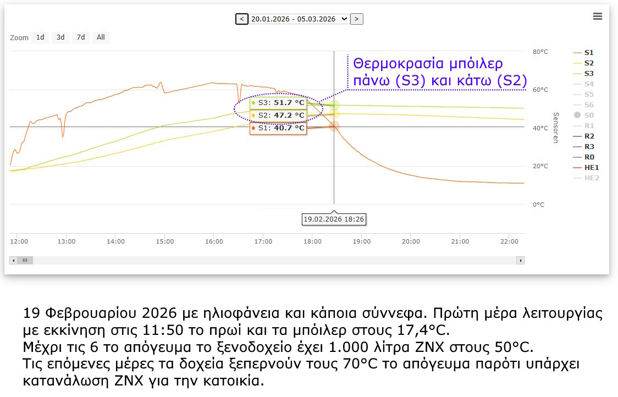Click the orange S1 marker dot in the tooltip
Image resolution: width=618 pixels, height=397 pixels.
tap(254, 127)
